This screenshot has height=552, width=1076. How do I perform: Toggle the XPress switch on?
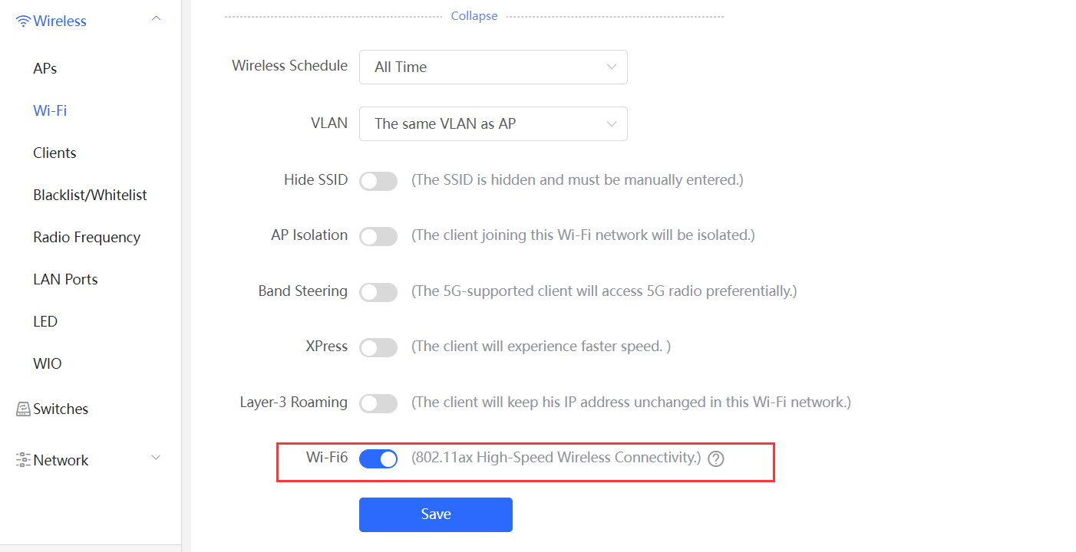tap(378, 347)
